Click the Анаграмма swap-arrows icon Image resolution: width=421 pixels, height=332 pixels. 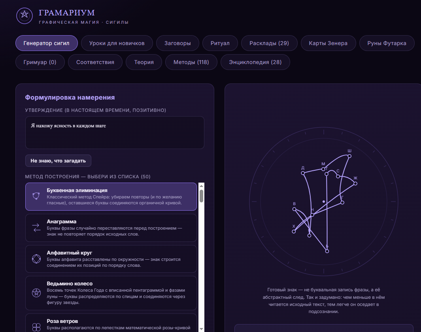(x=36, y=228)
